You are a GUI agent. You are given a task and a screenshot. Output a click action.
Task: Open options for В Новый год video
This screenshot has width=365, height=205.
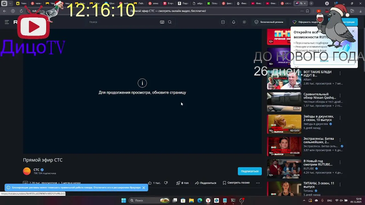click(340, 162)
